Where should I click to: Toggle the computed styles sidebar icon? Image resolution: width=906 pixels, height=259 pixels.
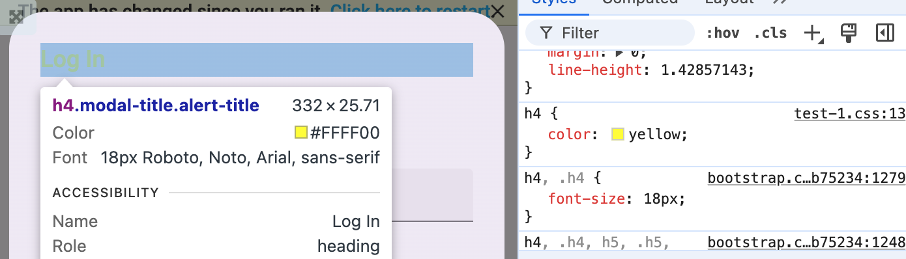tap(884, 33)
